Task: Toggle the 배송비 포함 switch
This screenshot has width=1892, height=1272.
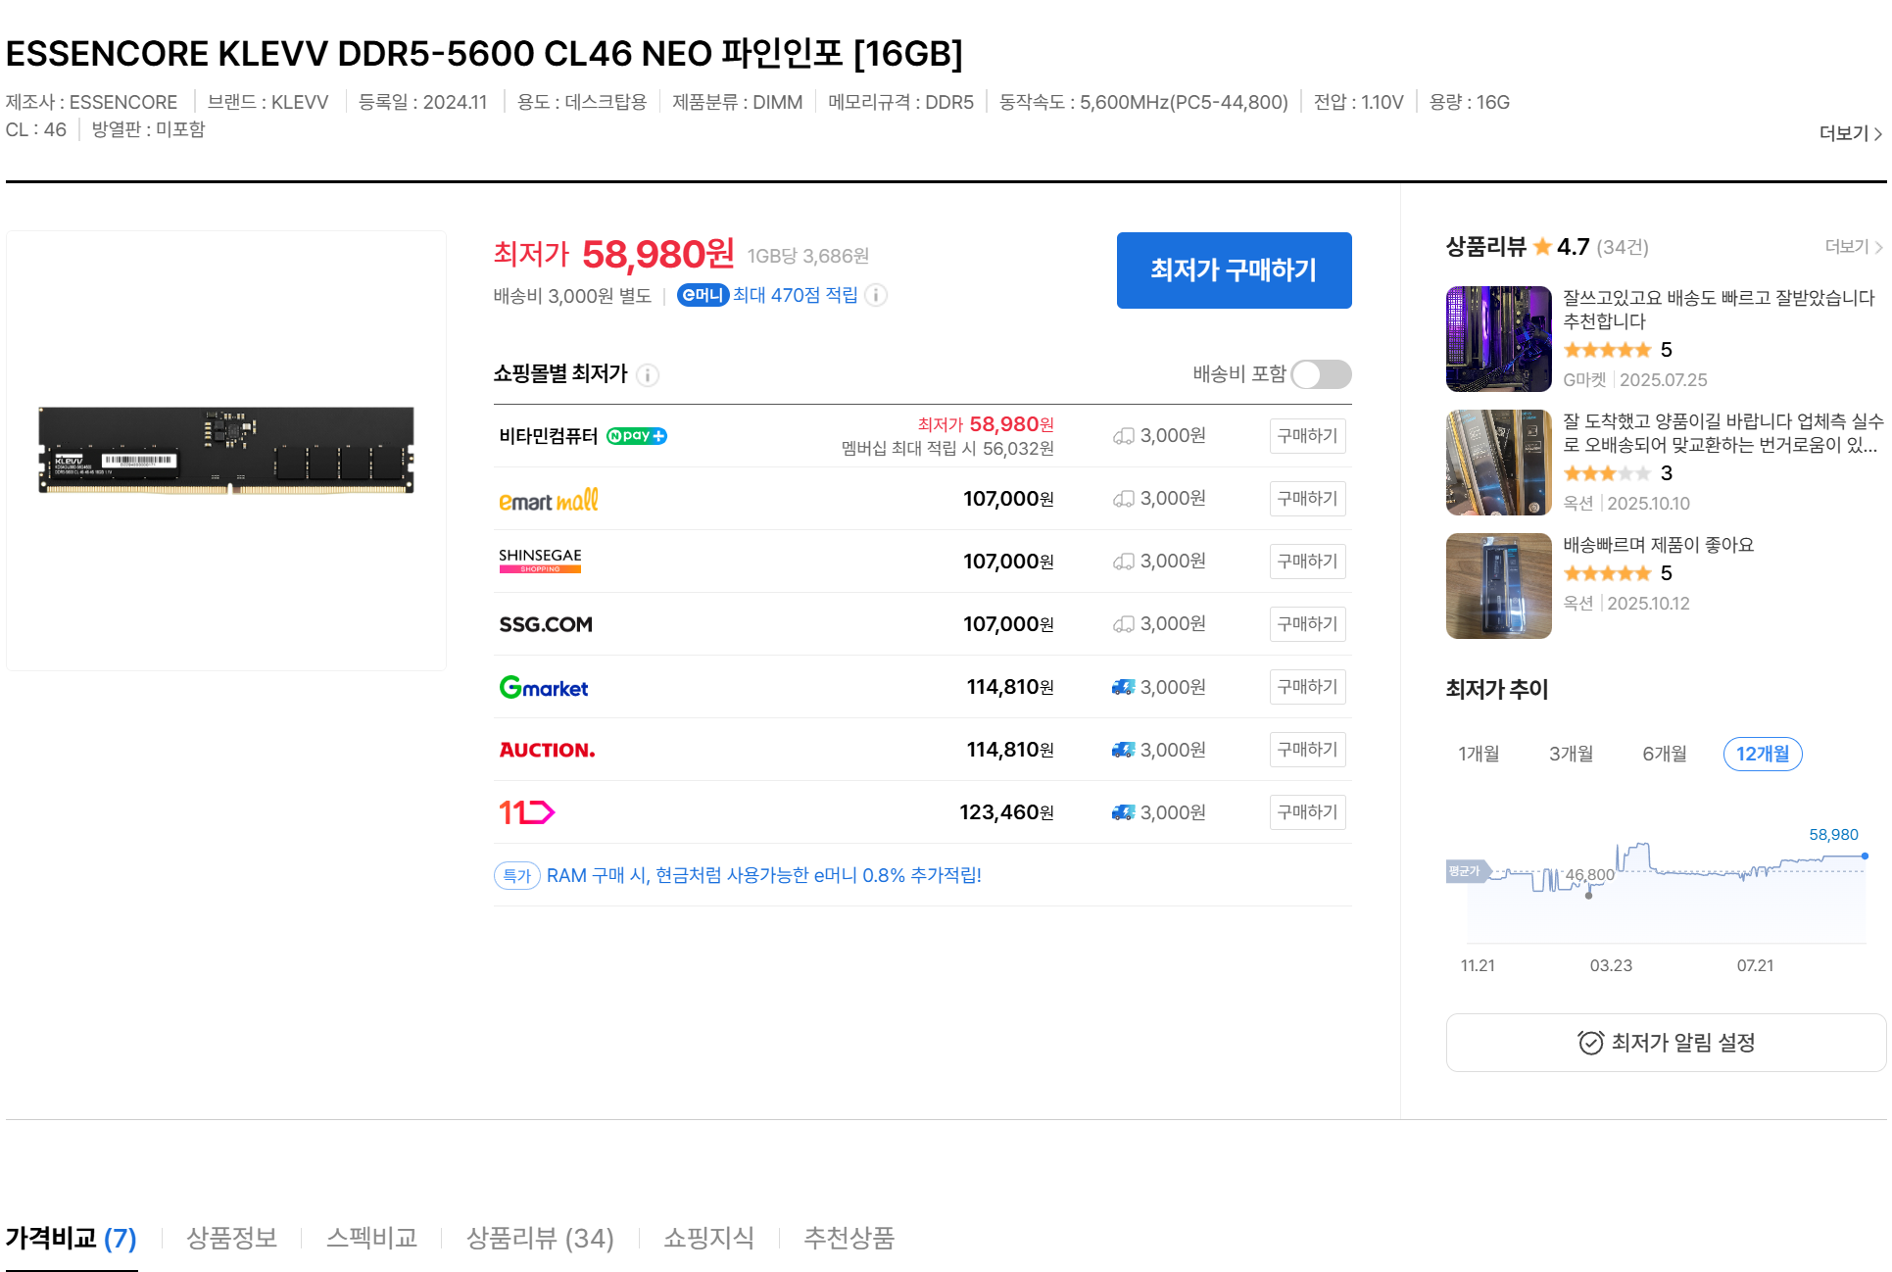Action: click(x=1321, y=374)
